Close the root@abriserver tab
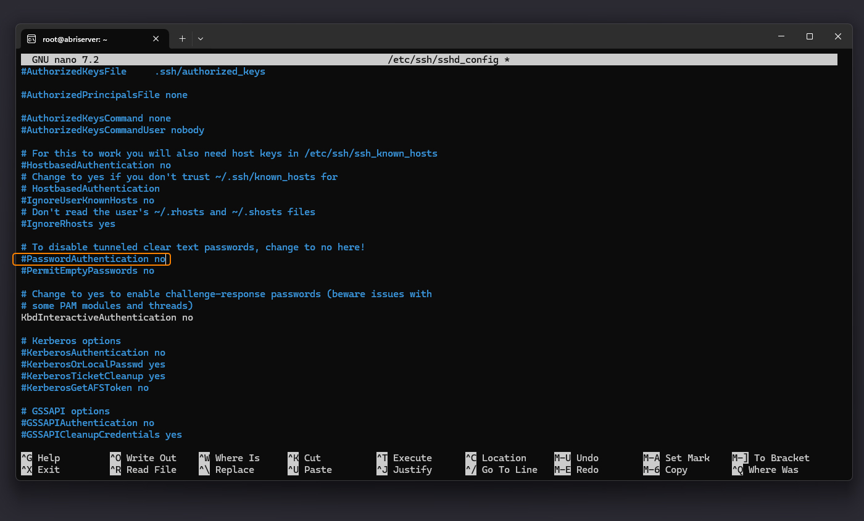Image resolution: width=864 pixels, height=521 pixels. [x=156, y=38]
